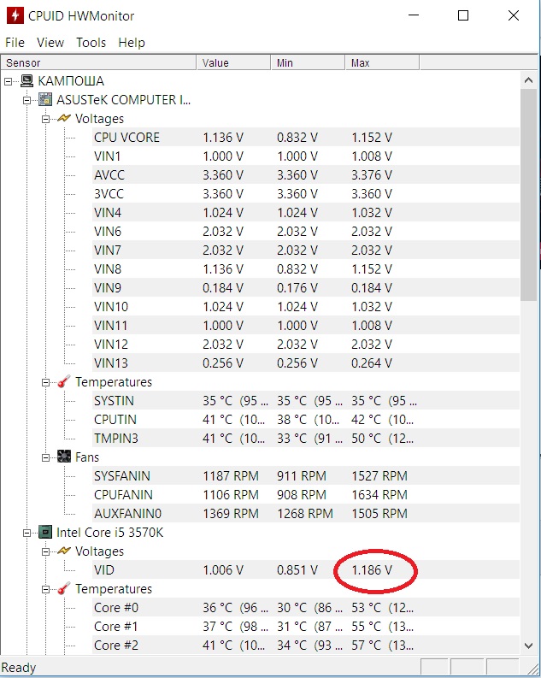541x678 pixels.
Task: Select the VIN11 voltage row
Action: point(305,325)
